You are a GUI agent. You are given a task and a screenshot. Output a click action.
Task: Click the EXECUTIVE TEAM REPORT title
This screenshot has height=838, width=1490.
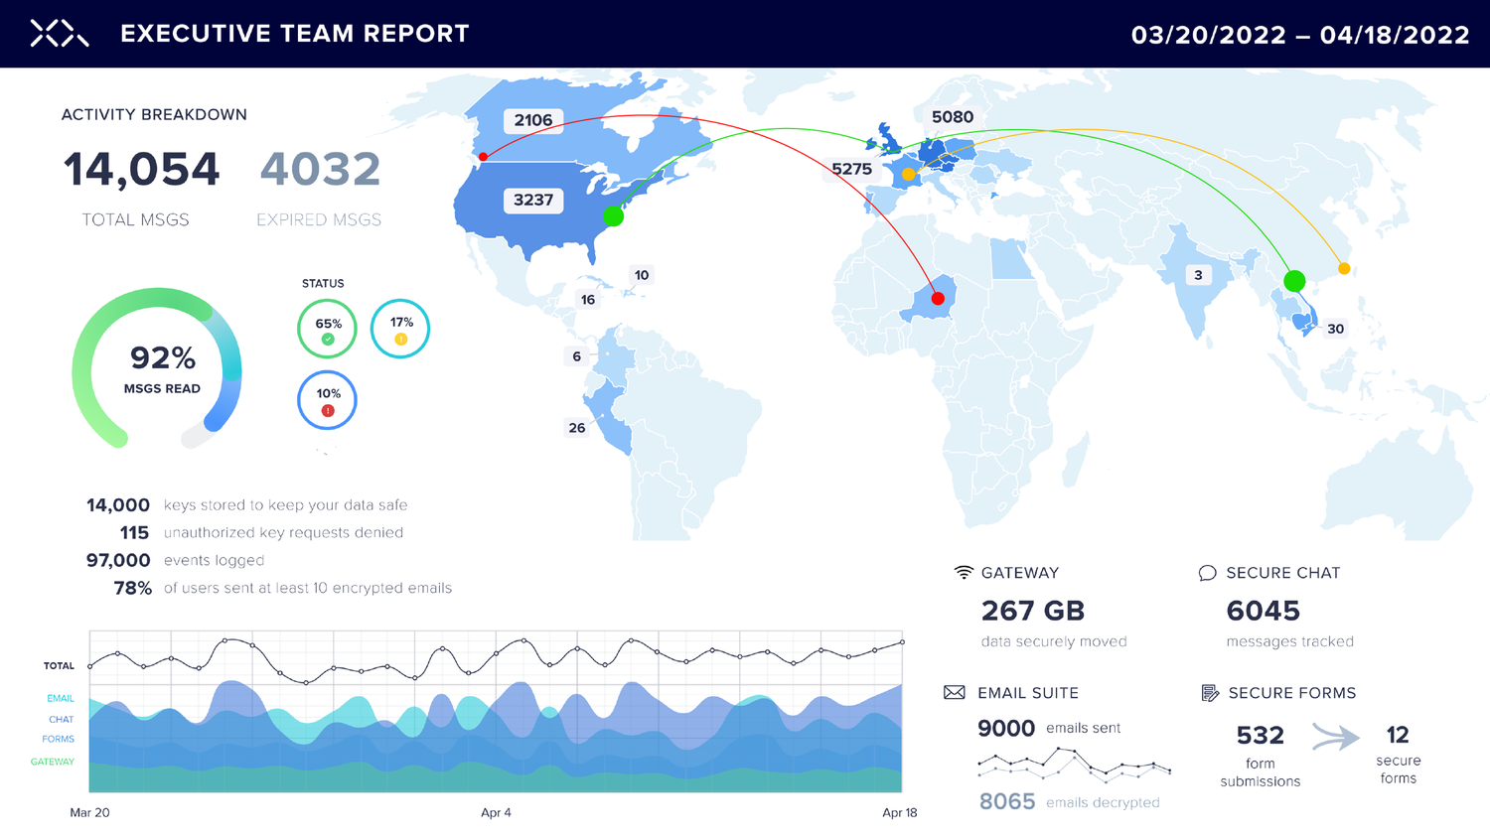click(293, 33)
